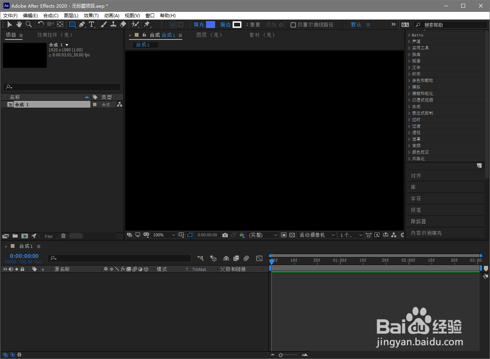Create new folder in project panel
This screenshot has width=490, height=359.
click(15, 236)
